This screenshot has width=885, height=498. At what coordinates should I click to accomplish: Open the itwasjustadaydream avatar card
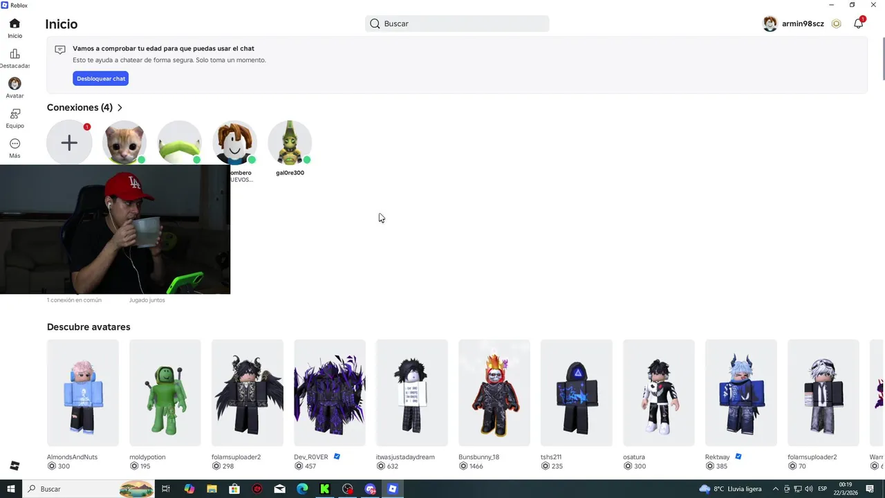pos(412,392)
